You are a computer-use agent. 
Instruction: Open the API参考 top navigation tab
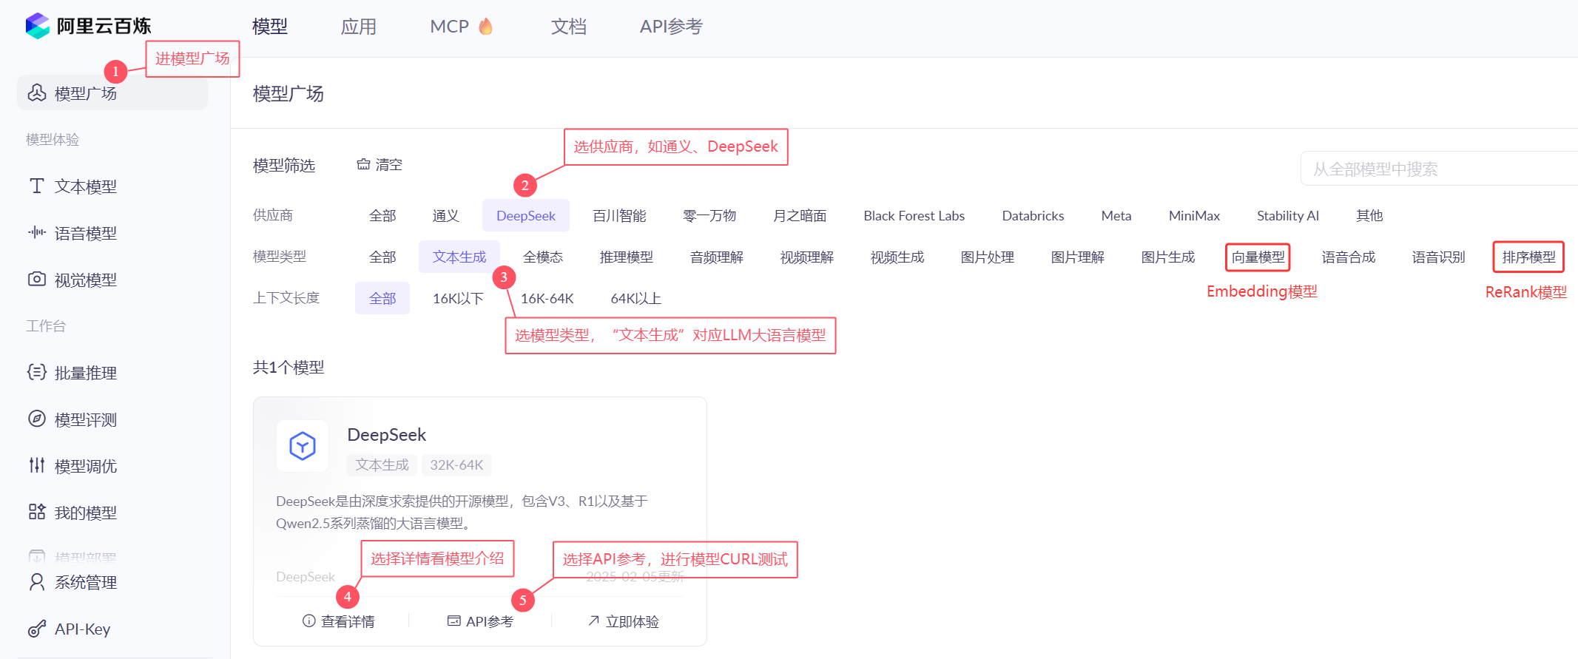point(671,27)
